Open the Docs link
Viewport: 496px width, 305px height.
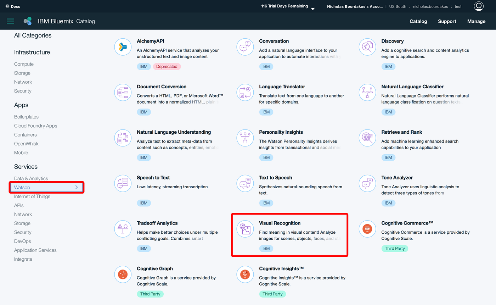coord(15,6)
